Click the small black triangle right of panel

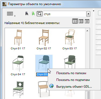coord(93,11)
